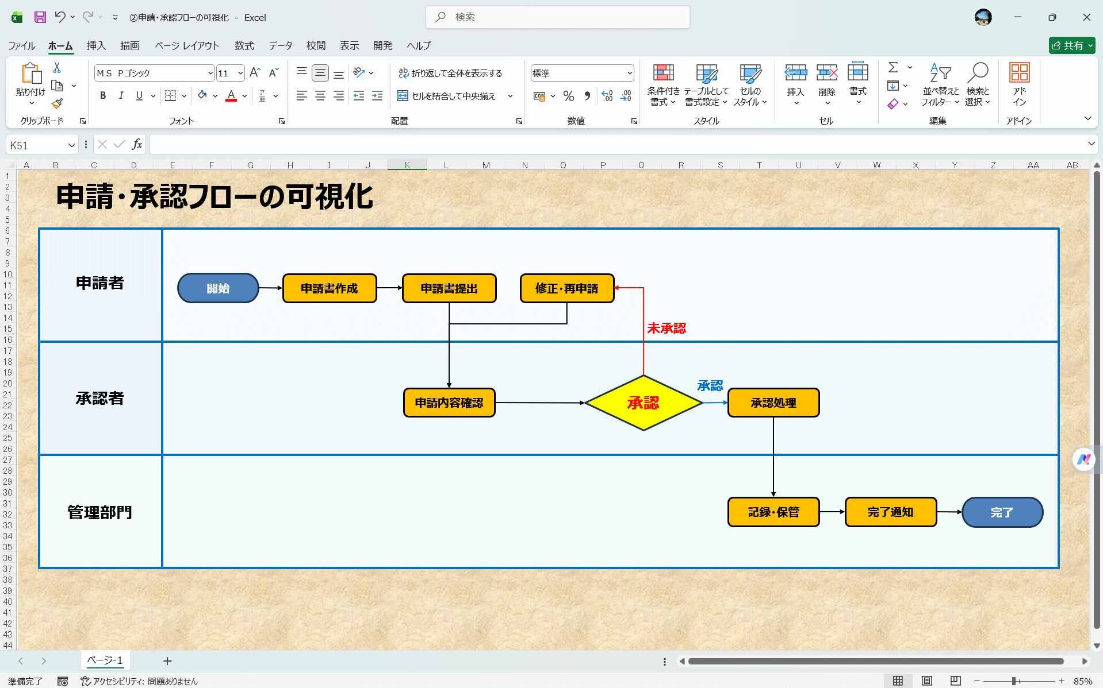Open 並べ替えとフィルター (Sort & Filter)
The width and height of the screenshot is (1103, 688).
coord(941,85)
